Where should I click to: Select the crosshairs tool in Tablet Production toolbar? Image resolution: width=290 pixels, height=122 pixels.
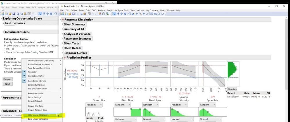coord(121,14)
